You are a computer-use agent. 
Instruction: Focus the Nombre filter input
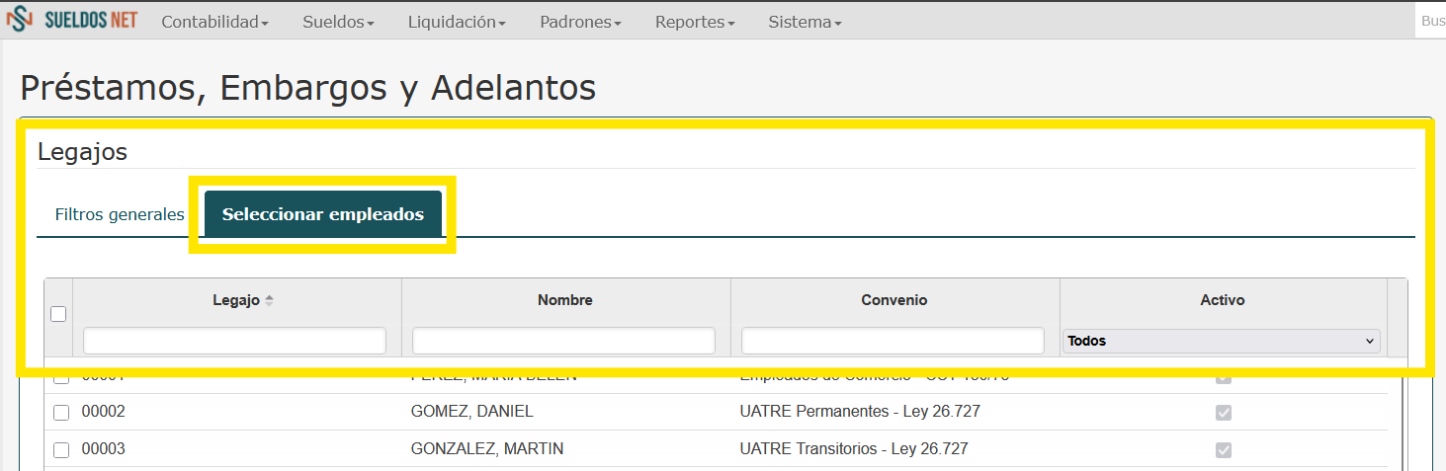563,341
